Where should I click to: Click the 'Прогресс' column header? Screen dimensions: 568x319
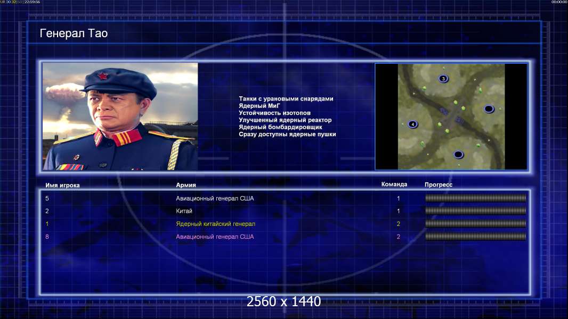coord(439,184)
